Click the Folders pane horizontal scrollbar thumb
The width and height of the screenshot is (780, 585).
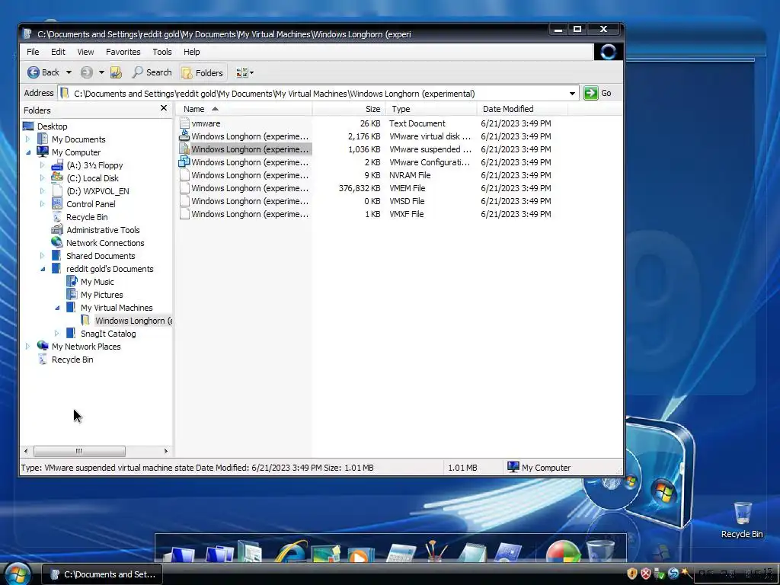[79, 451]
